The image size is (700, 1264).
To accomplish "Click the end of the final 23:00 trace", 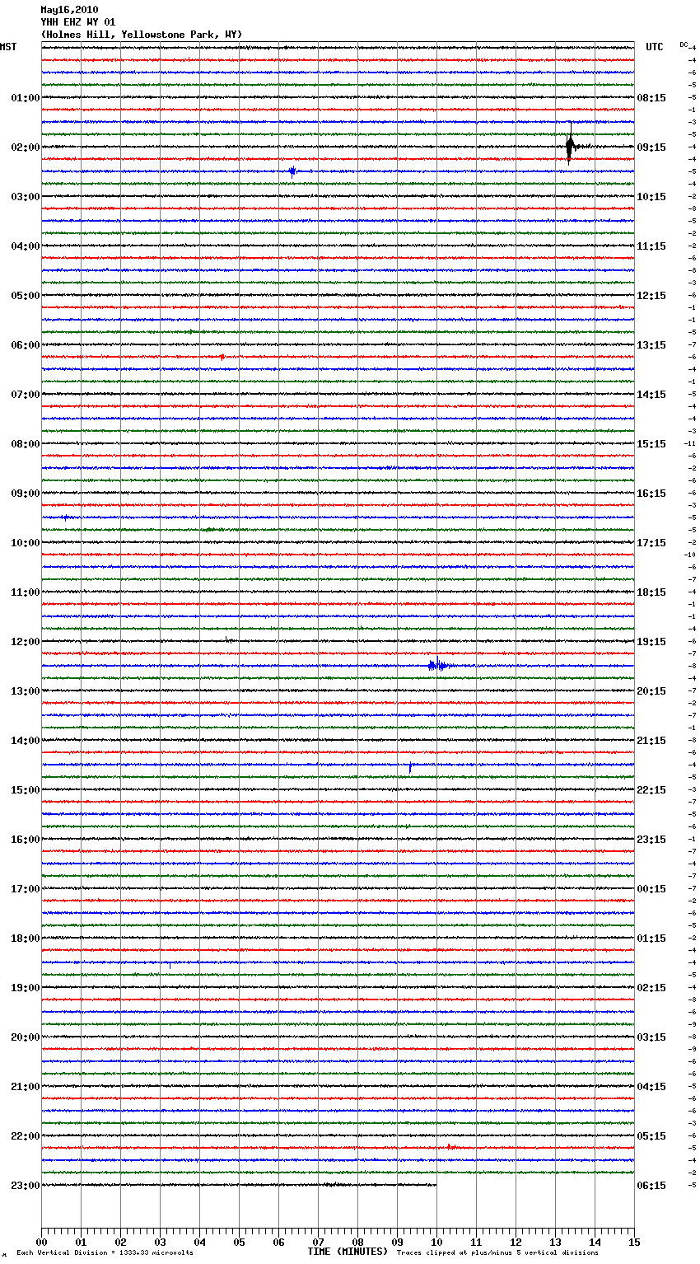I will coord(436,1185).
